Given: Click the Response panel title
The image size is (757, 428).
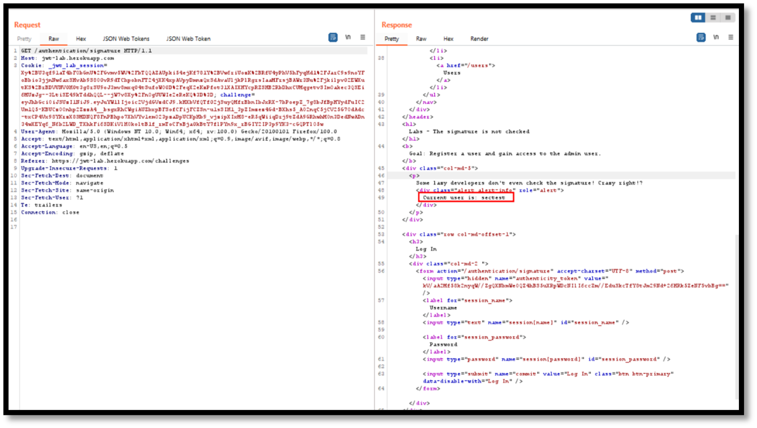Looking at the screenshot, I should [x=397, y=25].
